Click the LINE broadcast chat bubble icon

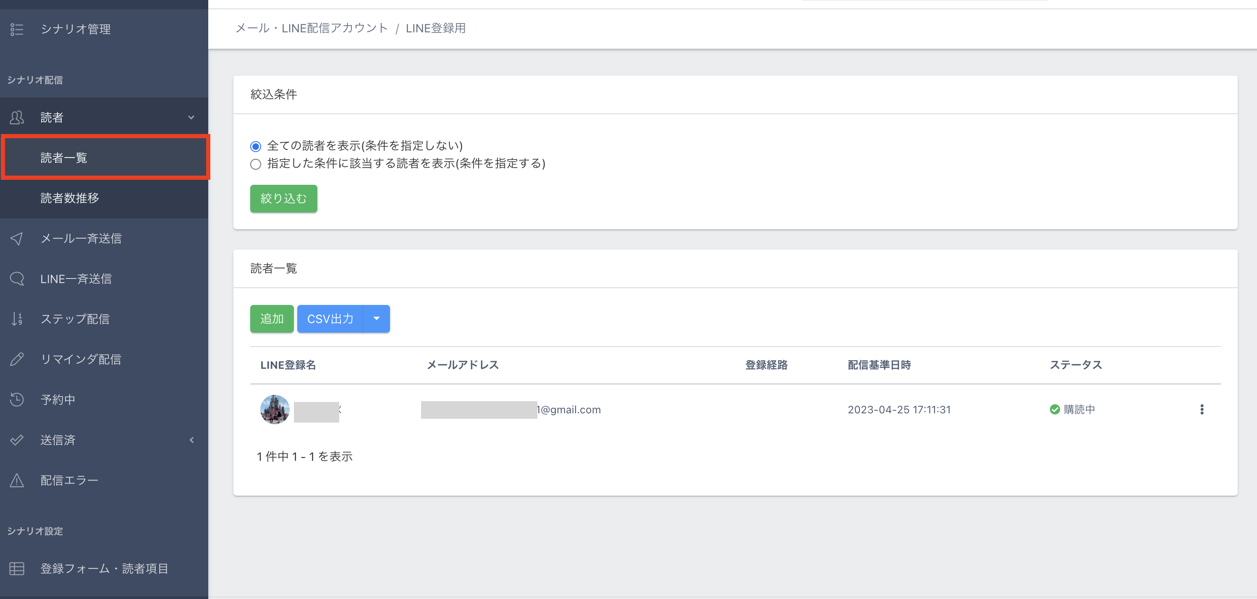(x=17, y=279)
